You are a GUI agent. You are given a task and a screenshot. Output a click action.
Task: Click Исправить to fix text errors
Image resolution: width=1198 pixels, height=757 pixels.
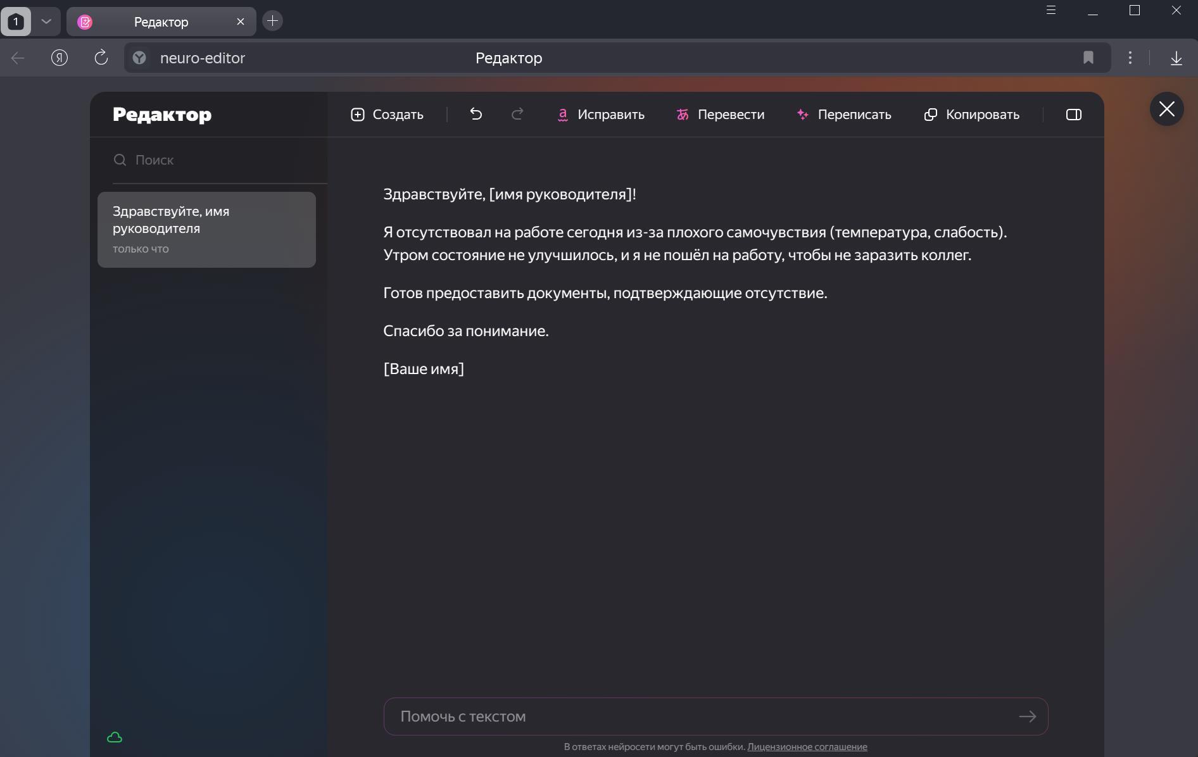pos(600,115)
